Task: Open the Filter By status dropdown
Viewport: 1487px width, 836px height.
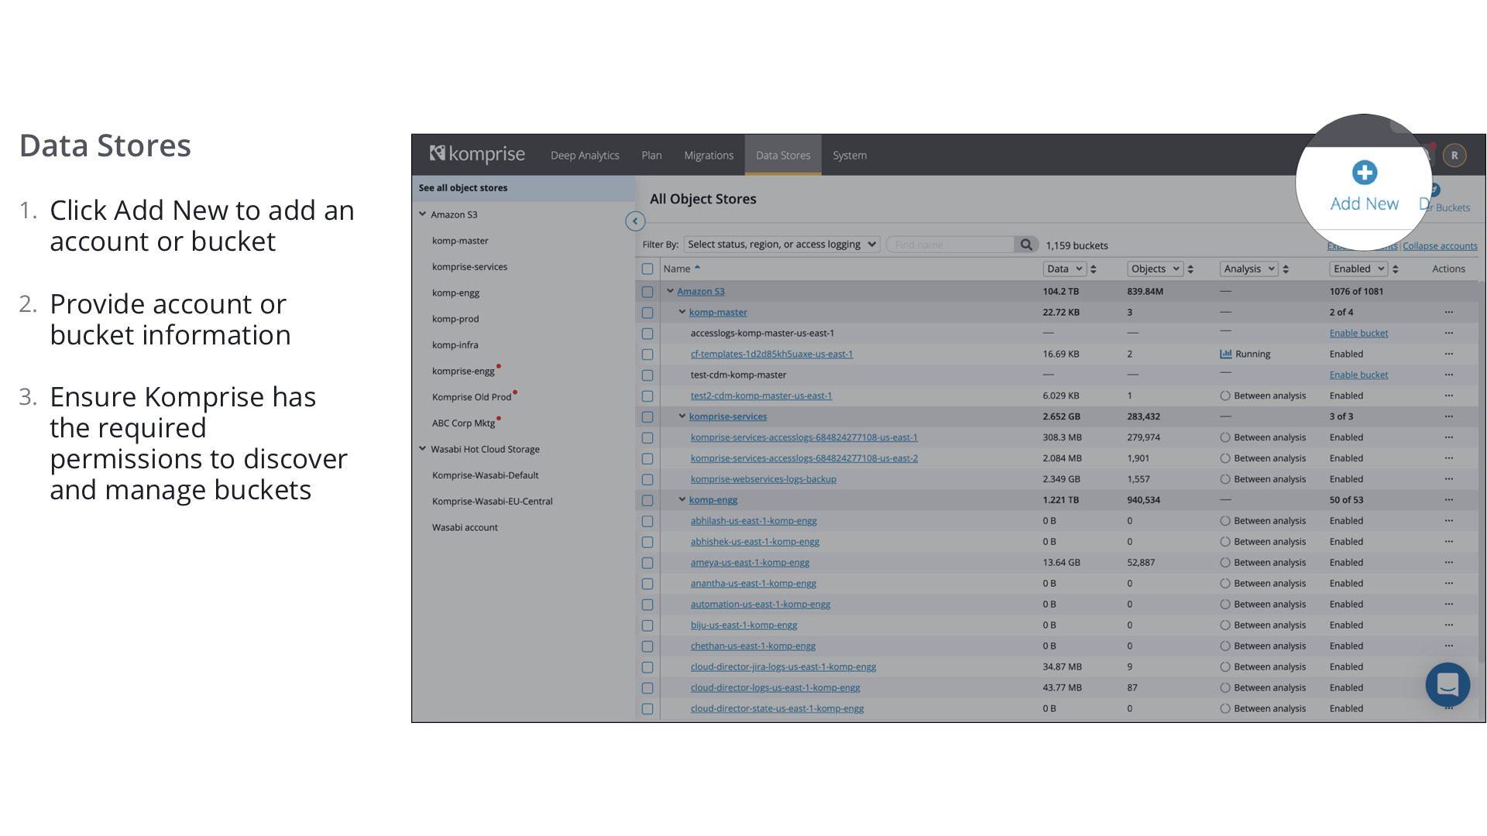Action: pos(781,245)
